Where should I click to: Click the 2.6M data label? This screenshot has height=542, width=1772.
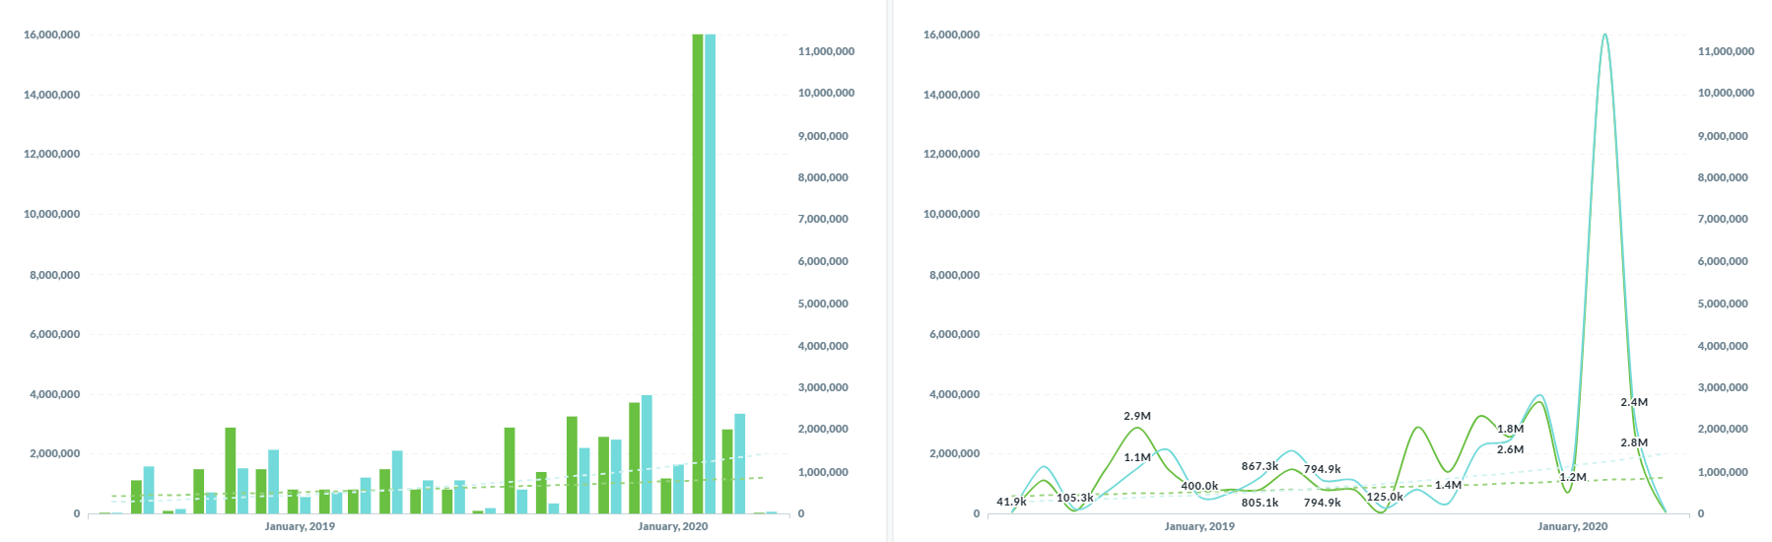tap(1510, 449)
